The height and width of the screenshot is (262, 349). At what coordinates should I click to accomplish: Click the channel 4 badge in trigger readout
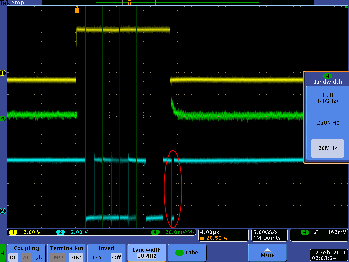[x=305, y=232]
